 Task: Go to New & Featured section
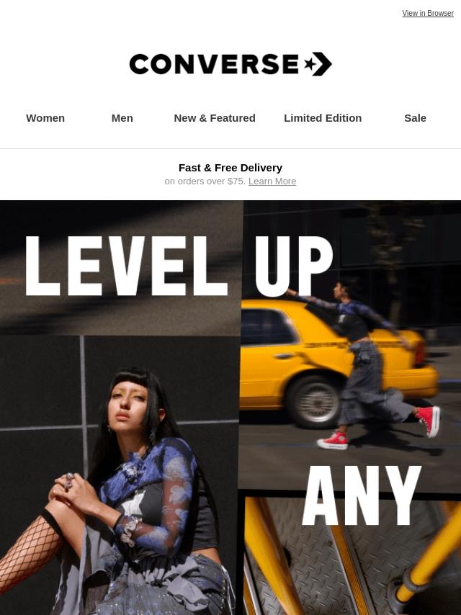point(215,118)
